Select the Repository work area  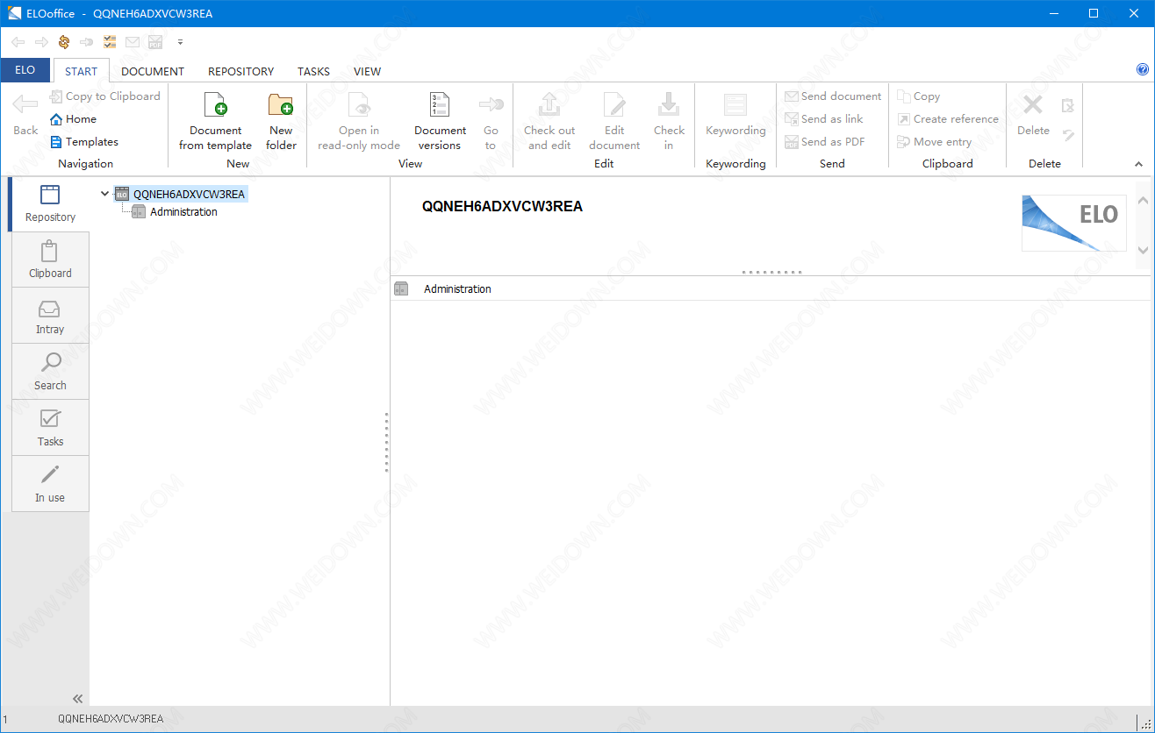coord(50,204)
